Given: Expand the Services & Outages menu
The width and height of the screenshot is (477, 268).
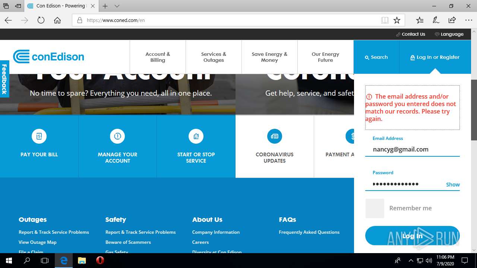Looking at the screenshot, I should 214,57.
